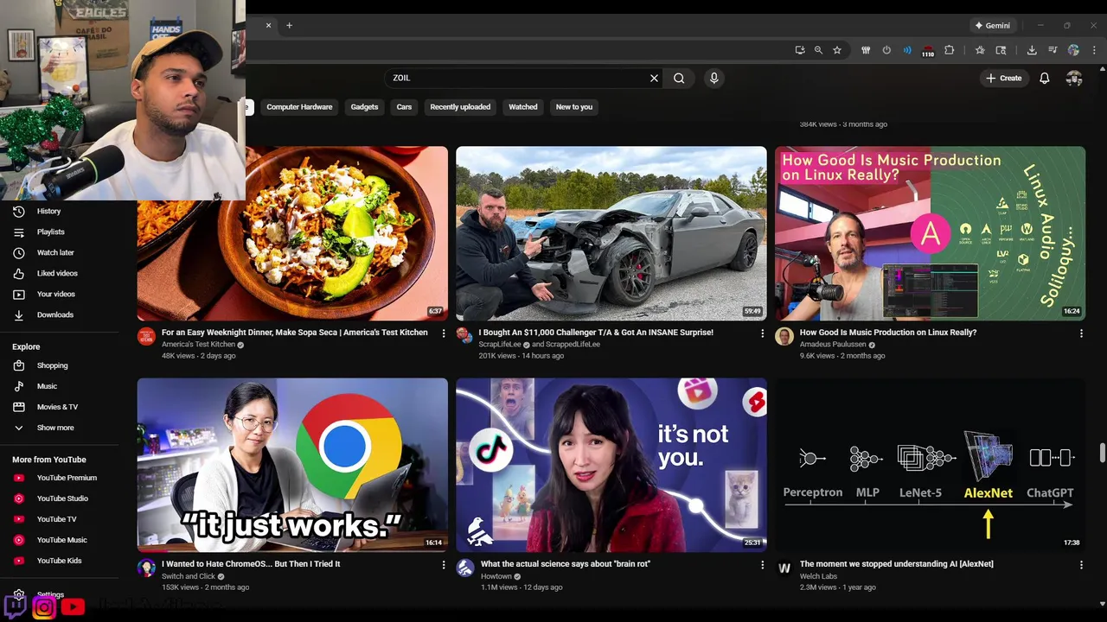Clear the search box text

(x=654, y=78)
